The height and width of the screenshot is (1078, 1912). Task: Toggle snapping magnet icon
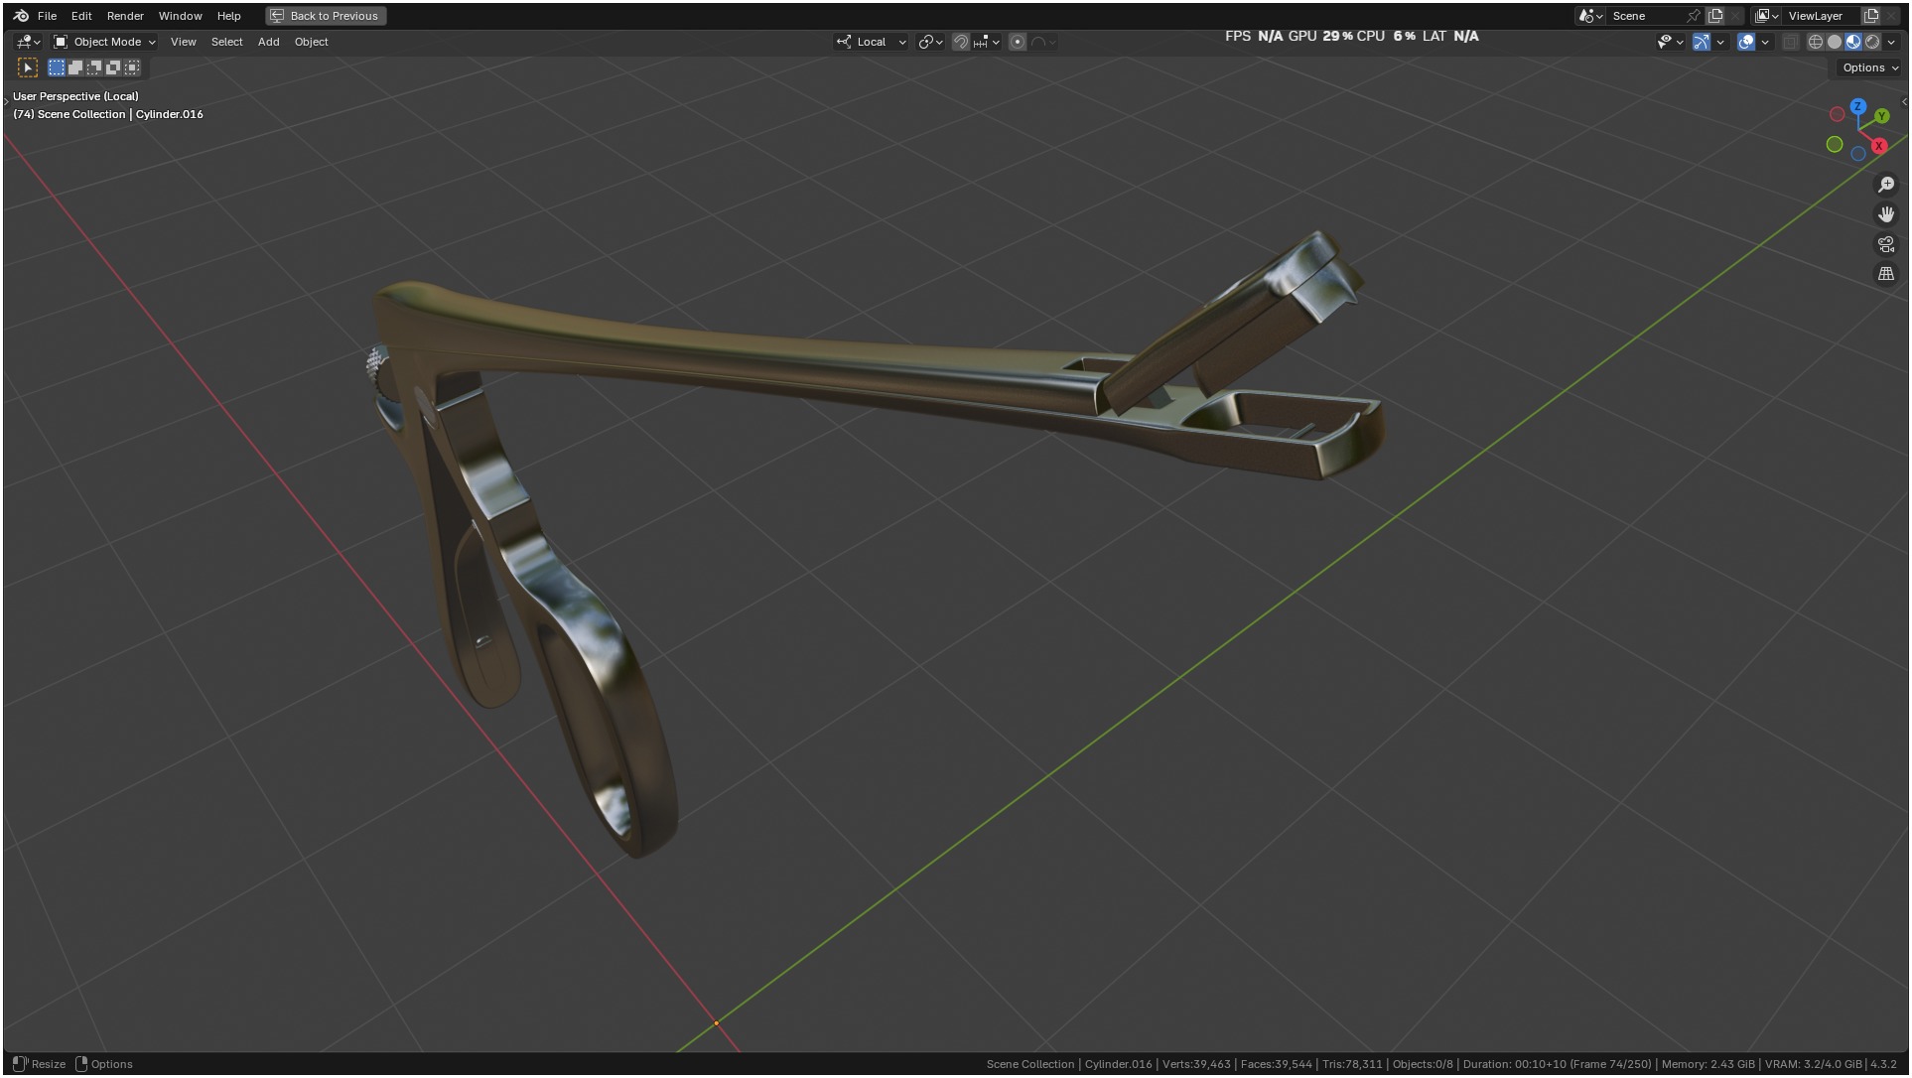pos(960,42)
